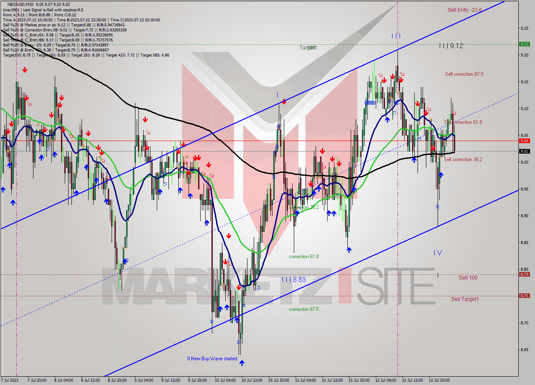This screenshot has width=535, height=385.
Task: Click 9.10 on the price axis
Action: tap(525, 108)
